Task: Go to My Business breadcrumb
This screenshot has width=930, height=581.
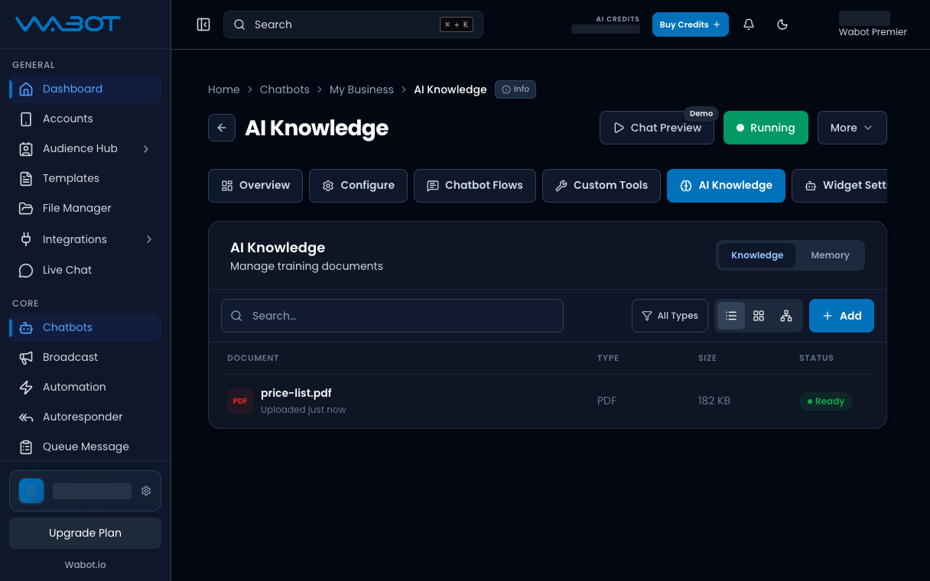Action: point(362,89)
